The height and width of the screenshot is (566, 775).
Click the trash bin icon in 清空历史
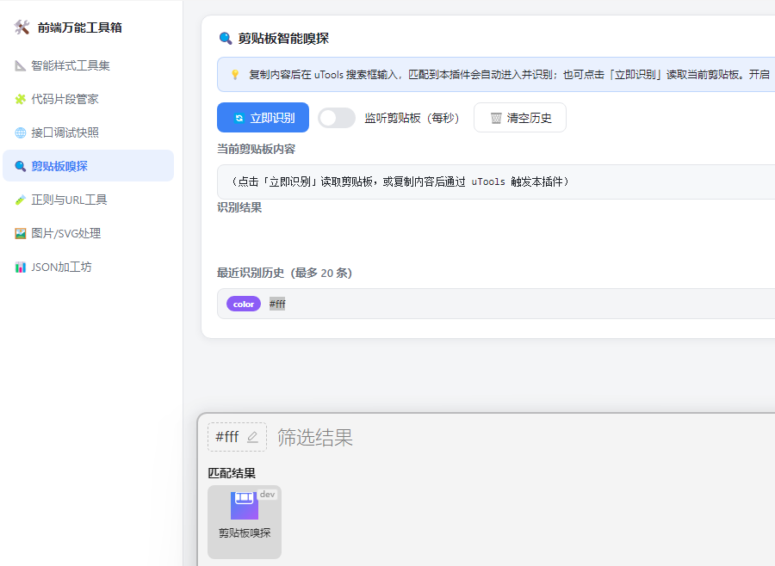496,118
